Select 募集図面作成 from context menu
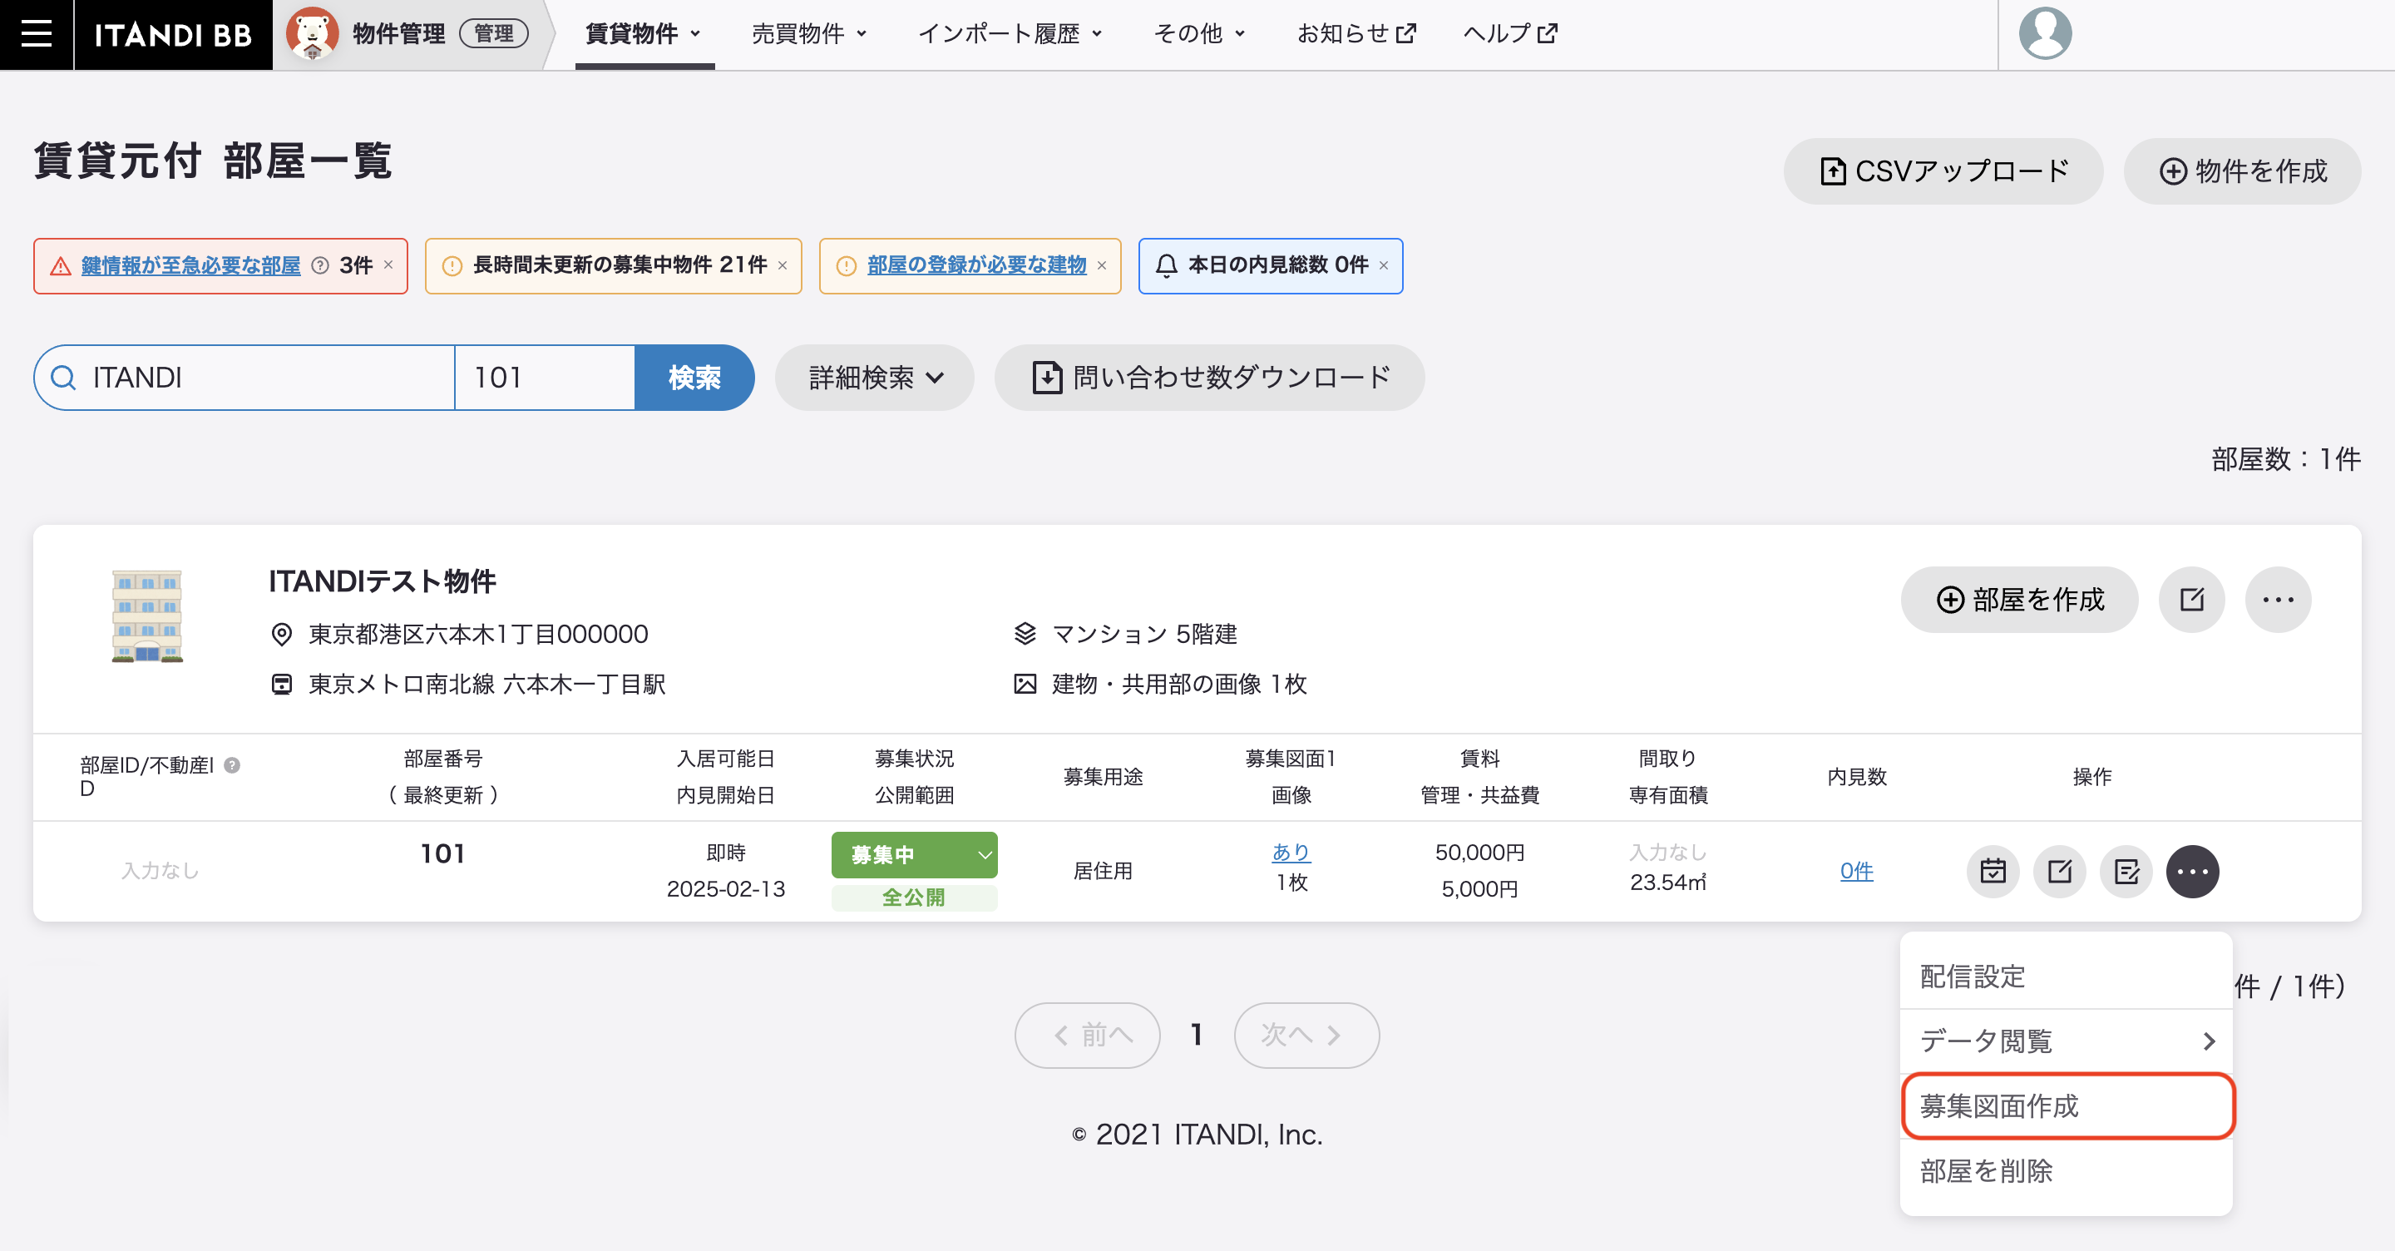The width and height of the screenshot is (2395, 1251). (x=2066, y=1106)
